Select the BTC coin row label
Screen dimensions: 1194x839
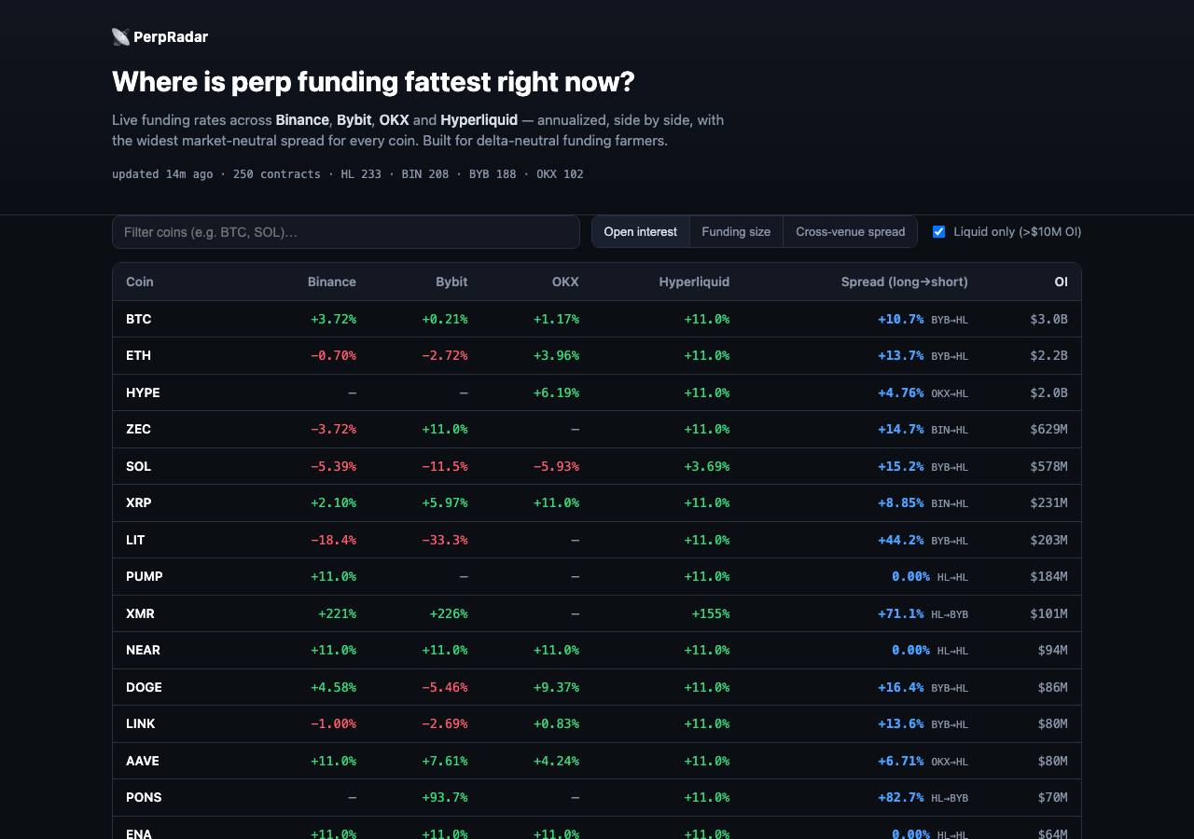tap(138, 319)
